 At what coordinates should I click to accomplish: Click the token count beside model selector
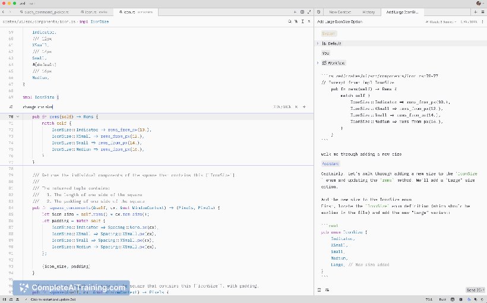tap(469, 22)
